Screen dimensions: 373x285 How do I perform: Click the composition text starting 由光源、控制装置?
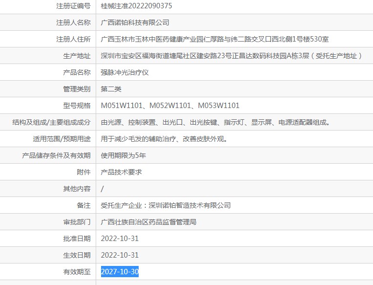215,122
